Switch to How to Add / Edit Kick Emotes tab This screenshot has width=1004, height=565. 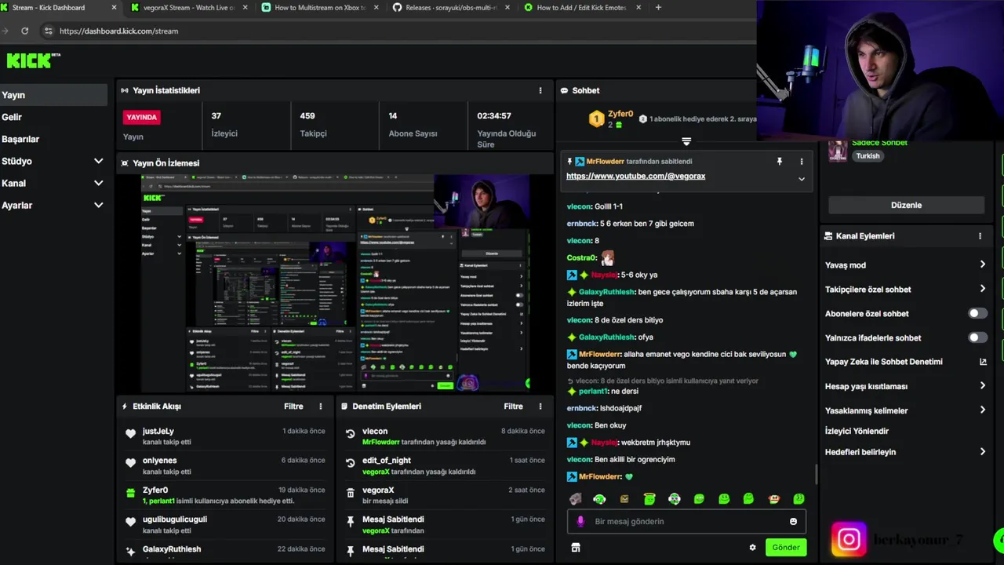[580, 8]
